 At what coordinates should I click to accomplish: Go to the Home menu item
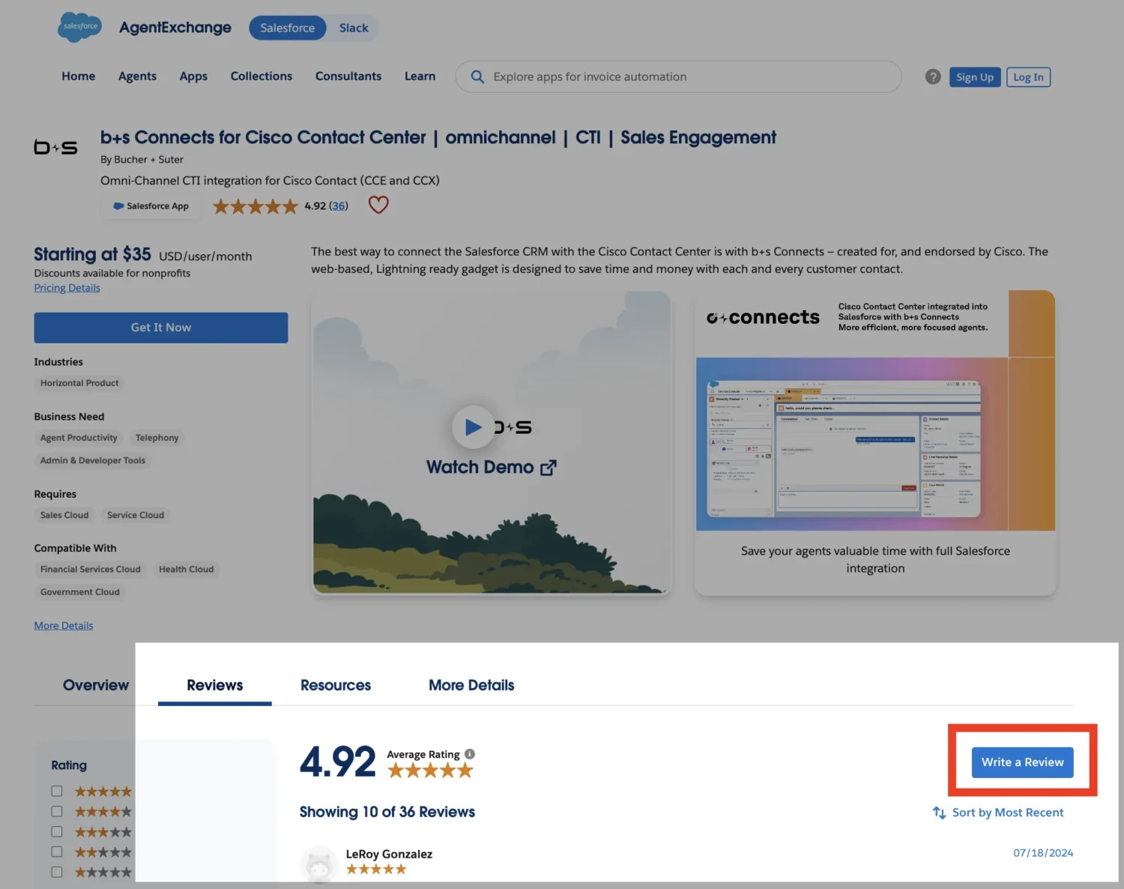[79, 76]
